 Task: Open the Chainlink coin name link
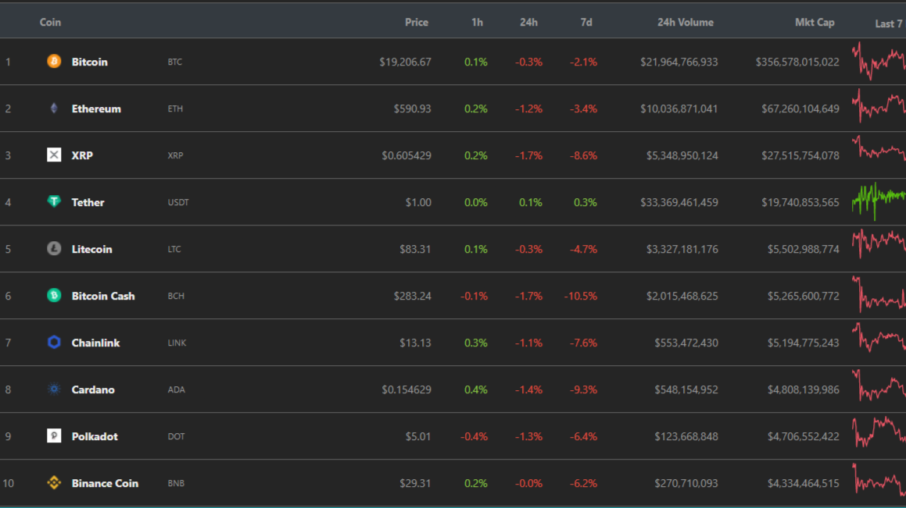pos(96,343)
